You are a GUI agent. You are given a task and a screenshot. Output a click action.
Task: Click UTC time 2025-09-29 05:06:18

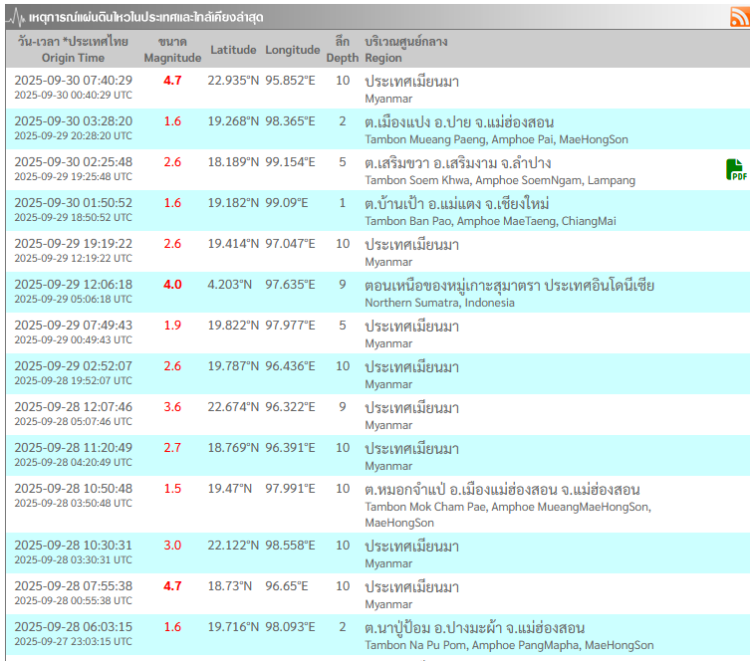(73, 299)
